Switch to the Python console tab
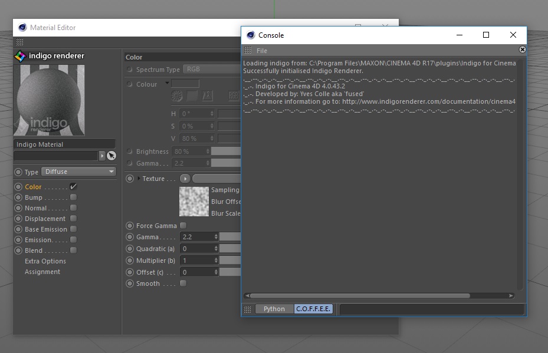Viewport: 548px width, 353px height. (x=274, y=309)
